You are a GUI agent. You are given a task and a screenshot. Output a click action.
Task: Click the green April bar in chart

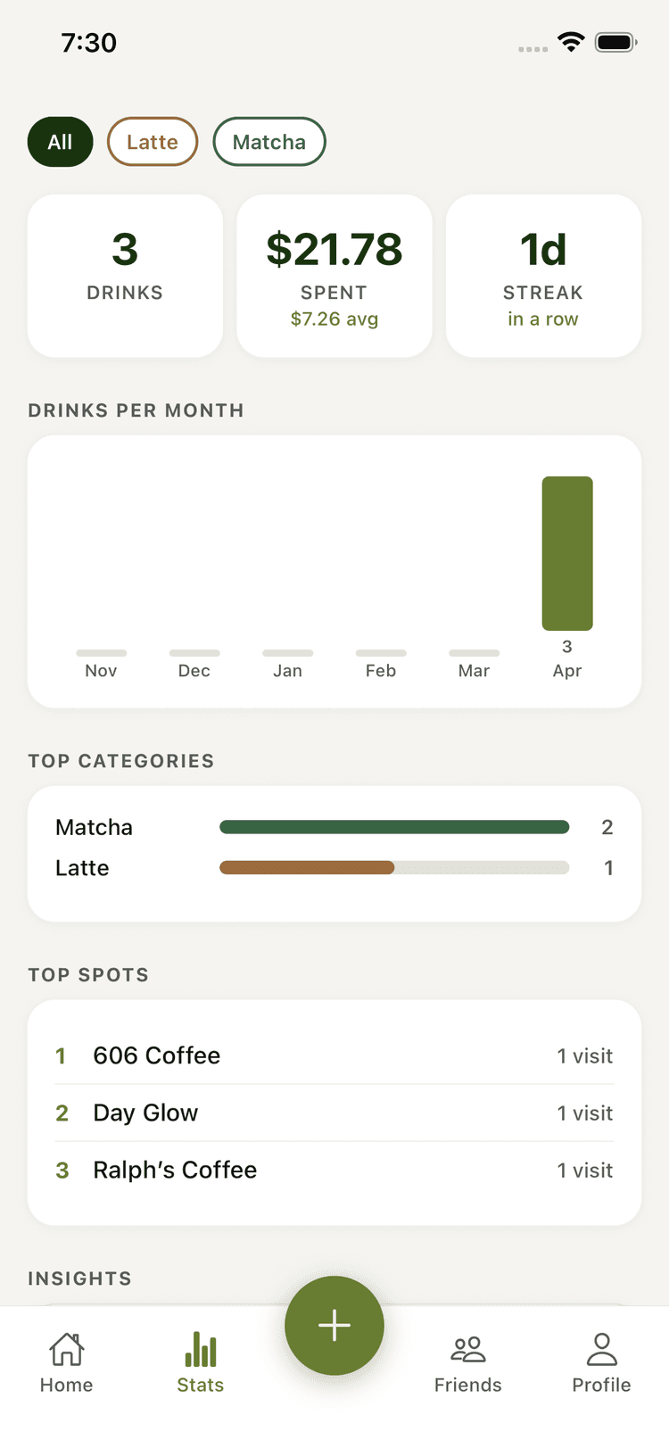pyautogui.click(x=567, y=553)
